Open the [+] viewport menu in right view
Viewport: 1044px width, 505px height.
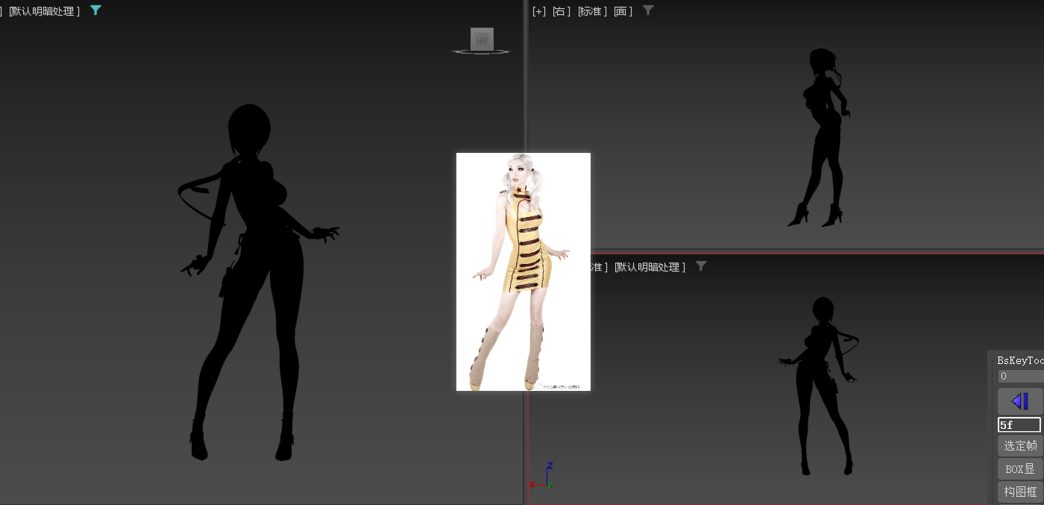538,11
